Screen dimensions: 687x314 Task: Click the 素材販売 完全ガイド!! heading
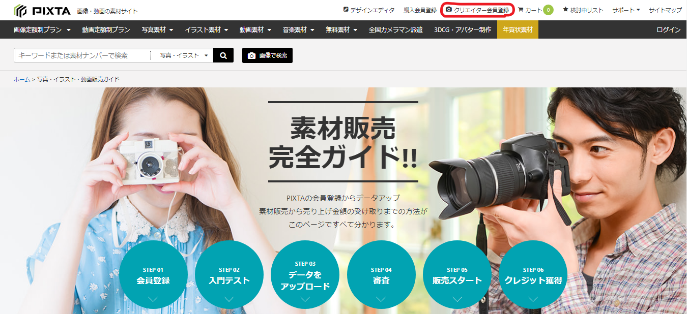click(343, 143)
